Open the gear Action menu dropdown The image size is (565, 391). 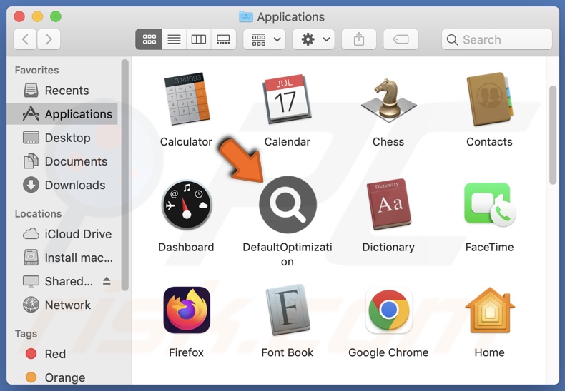(313, 39)
